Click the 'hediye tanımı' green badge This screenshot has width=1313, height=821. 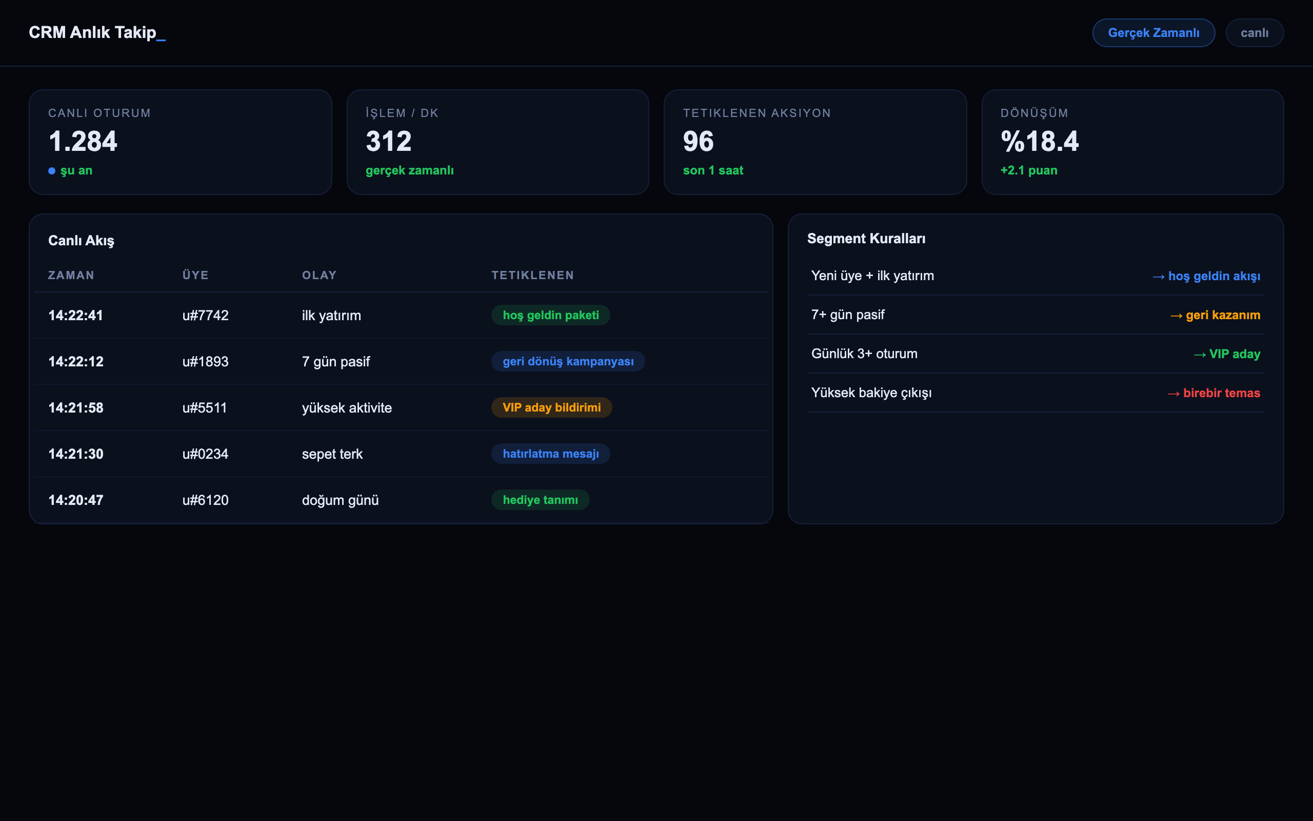pyautogui.click(x=541, y=500)
